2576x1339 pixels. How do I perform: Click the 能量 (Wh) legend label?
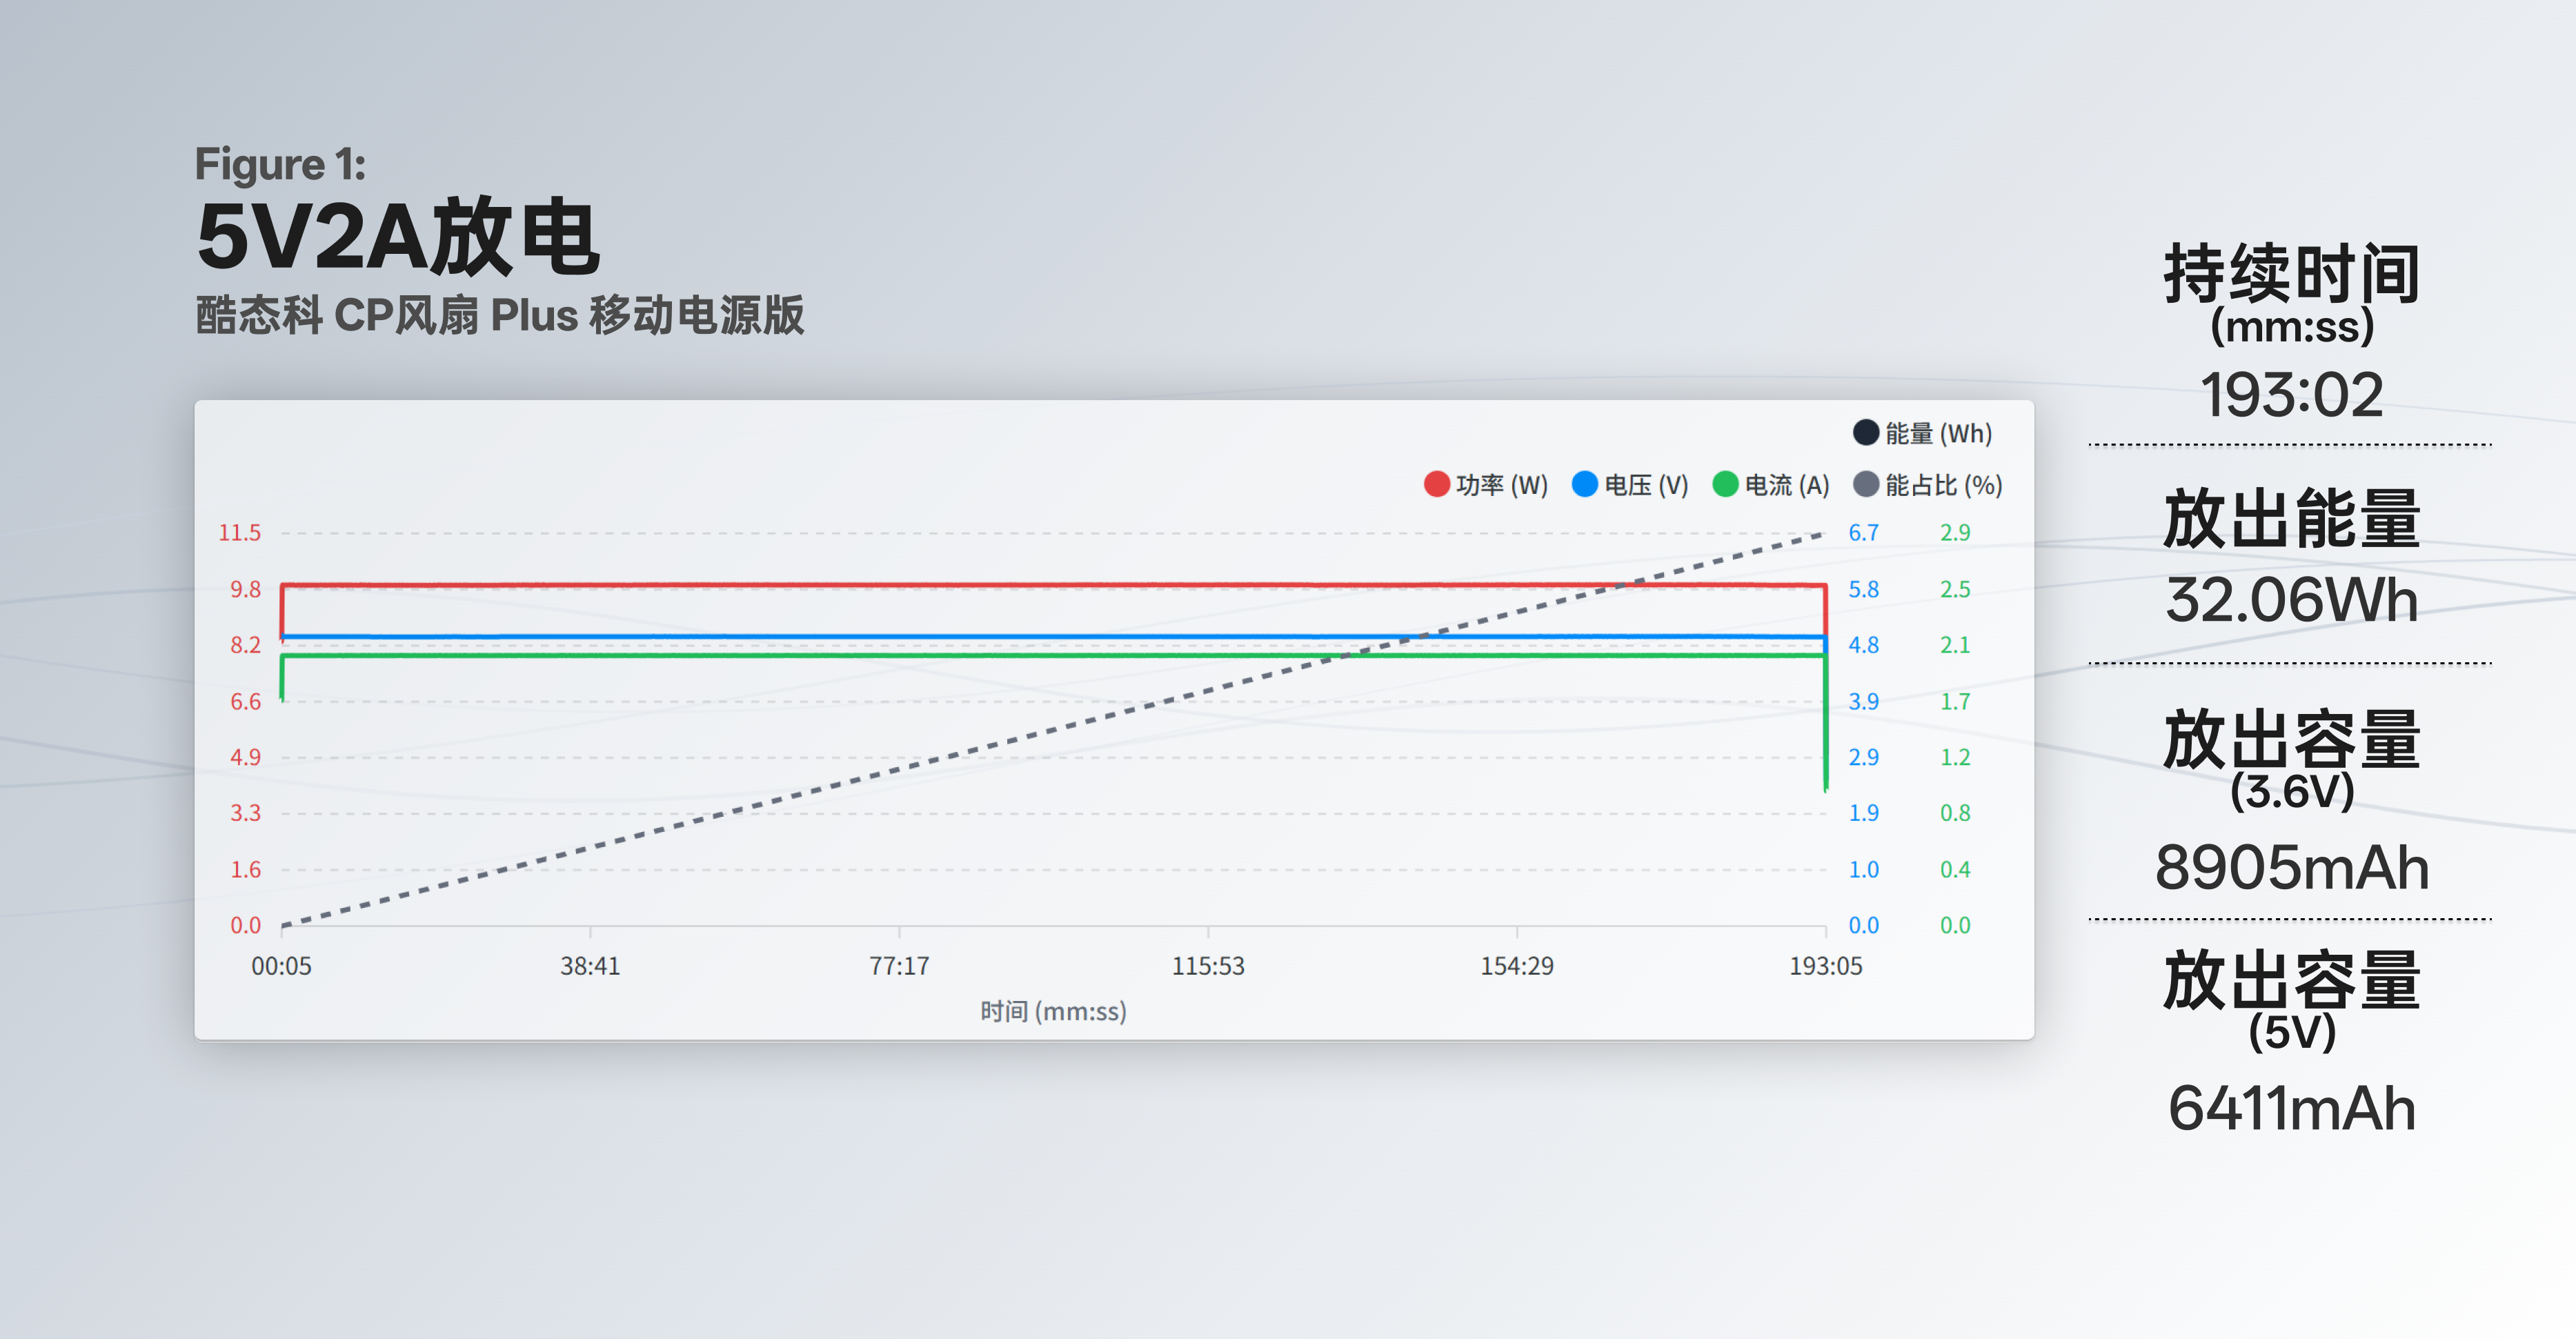tap(1939, 433)
